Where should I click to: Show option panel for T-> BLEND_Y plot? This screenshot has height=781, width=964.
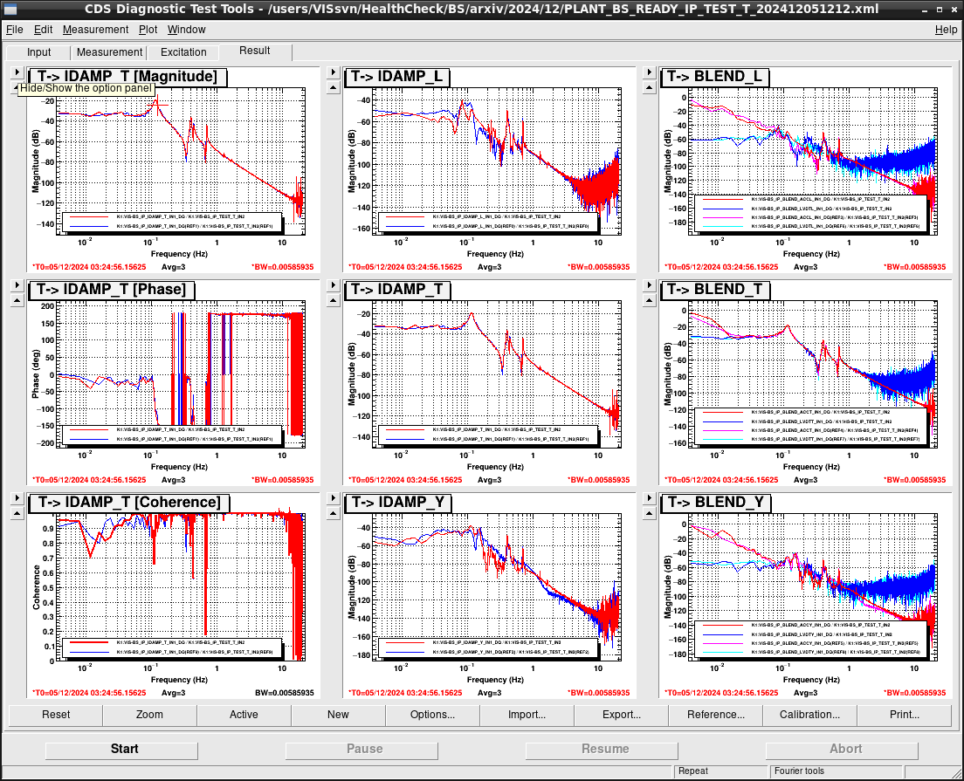click(x=650, y=498)
